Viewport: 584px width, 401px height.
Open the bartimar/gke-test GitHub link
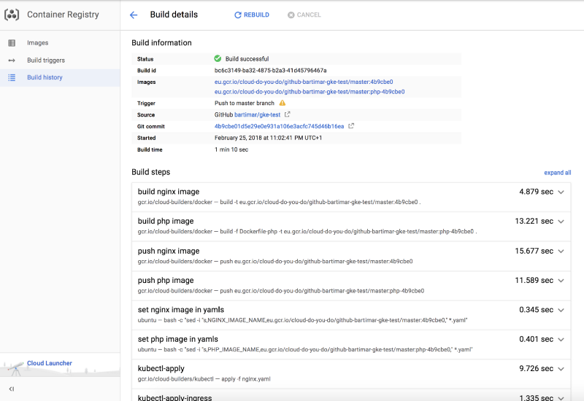(x=257, y=114)
